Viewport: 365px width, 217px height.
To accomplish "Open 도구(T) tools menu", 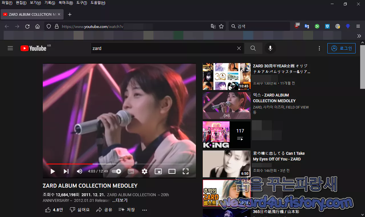I will 82,3.
